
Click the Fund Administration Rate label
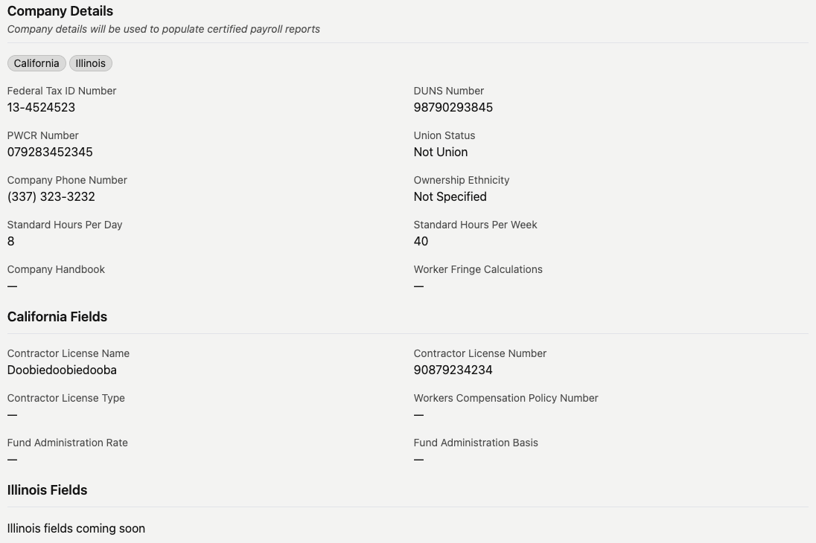[x=67, y=443]
